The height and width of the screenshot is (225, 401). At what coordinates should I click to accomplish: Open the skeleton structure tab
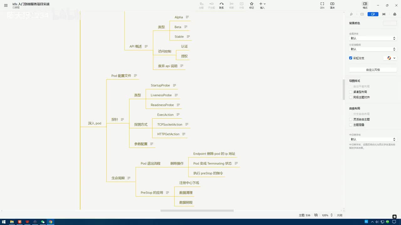[x=384, y=14]
